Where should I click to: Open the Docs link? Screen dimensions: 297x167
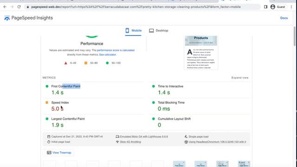point(284,18)
